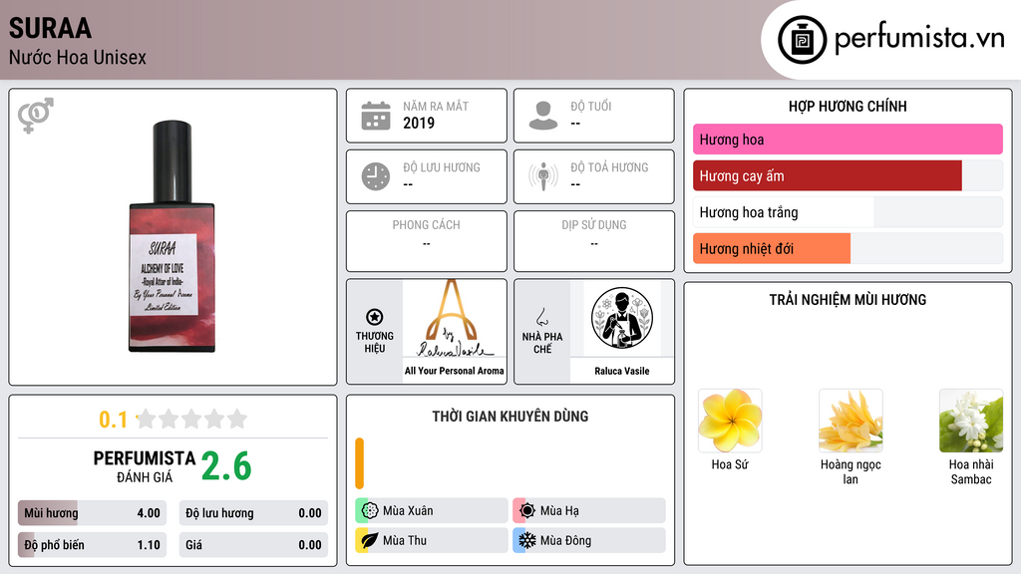This screenshot has width=1021, height=574.
Task: Open the Raluca Vasile perfumer portrait
Action: click(622, 318)
